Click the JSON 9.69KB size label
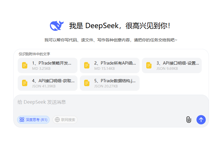222x141 pixels. pyautogui.click(x=167, y=69)
